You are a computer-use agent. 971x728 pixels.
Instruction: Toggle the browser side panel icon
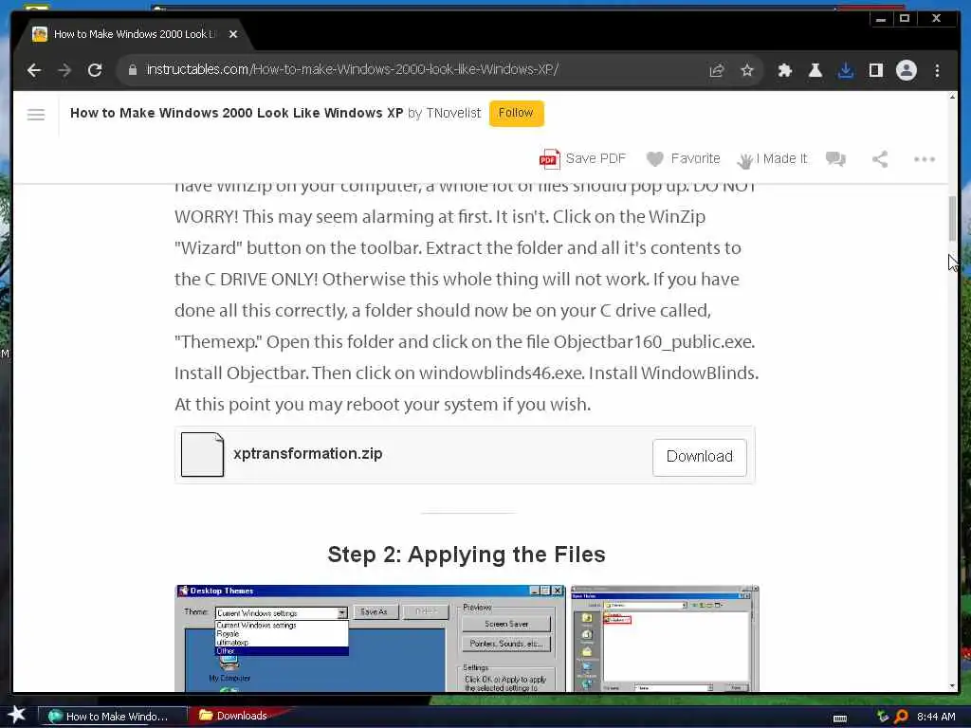point(875,70)
